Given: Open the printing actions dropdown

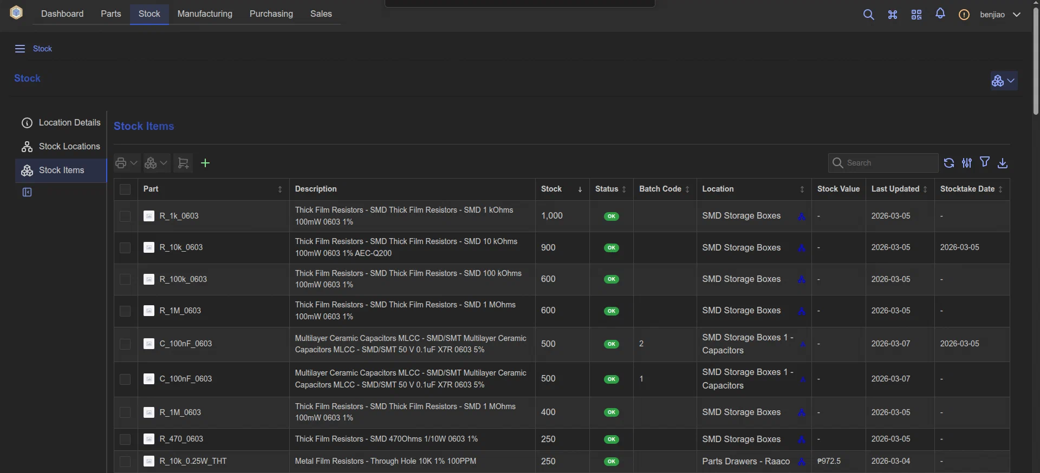Looking at the screenshot, I should (126, 163).
